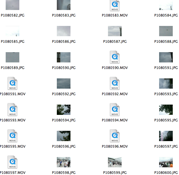Image resolution: width=179 pixels, height=175 pixels.
Task: Click the filename label P1080588.JPG
Action: [x=166, y=42]
